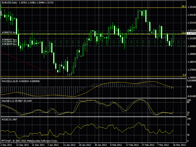The image size is (196, 147).
Task: Click price axis value 1.30080
Action: click(192, 46)
